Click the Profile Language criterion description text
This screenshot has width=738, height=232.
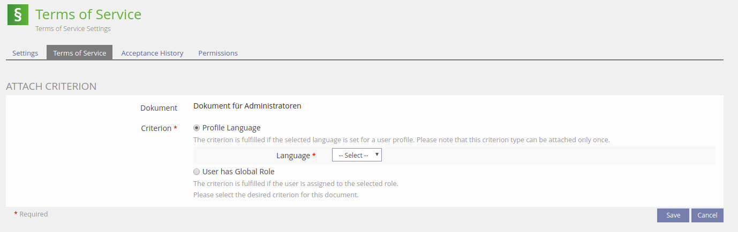[x=401, y=140]
